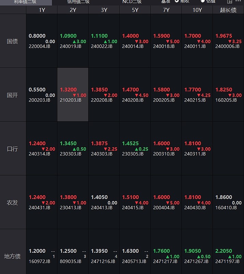Select the 农发 row header

(13, 202)
